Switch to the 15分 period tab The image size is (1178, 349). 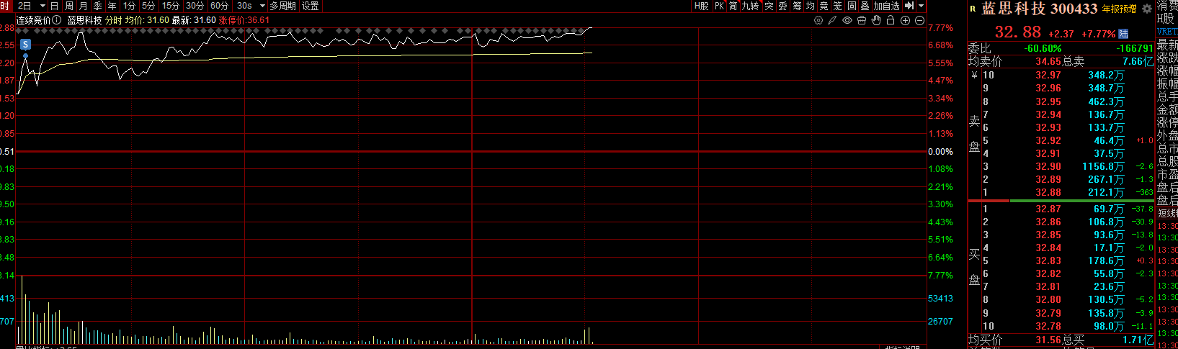click(x=171, y=6)
